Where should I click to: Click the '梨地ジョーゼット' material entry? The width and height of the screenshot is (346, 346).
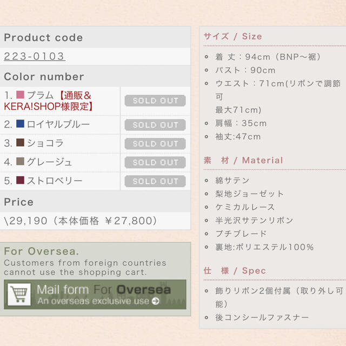pos(250,194)
